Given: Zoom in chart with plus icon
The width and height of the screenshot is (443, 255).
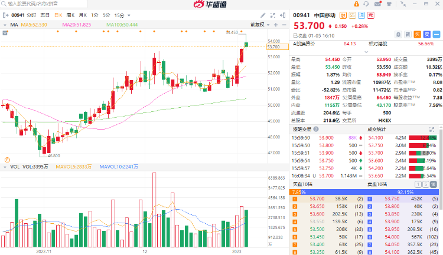Looking at the screenshot, I should tap(276, 25).
